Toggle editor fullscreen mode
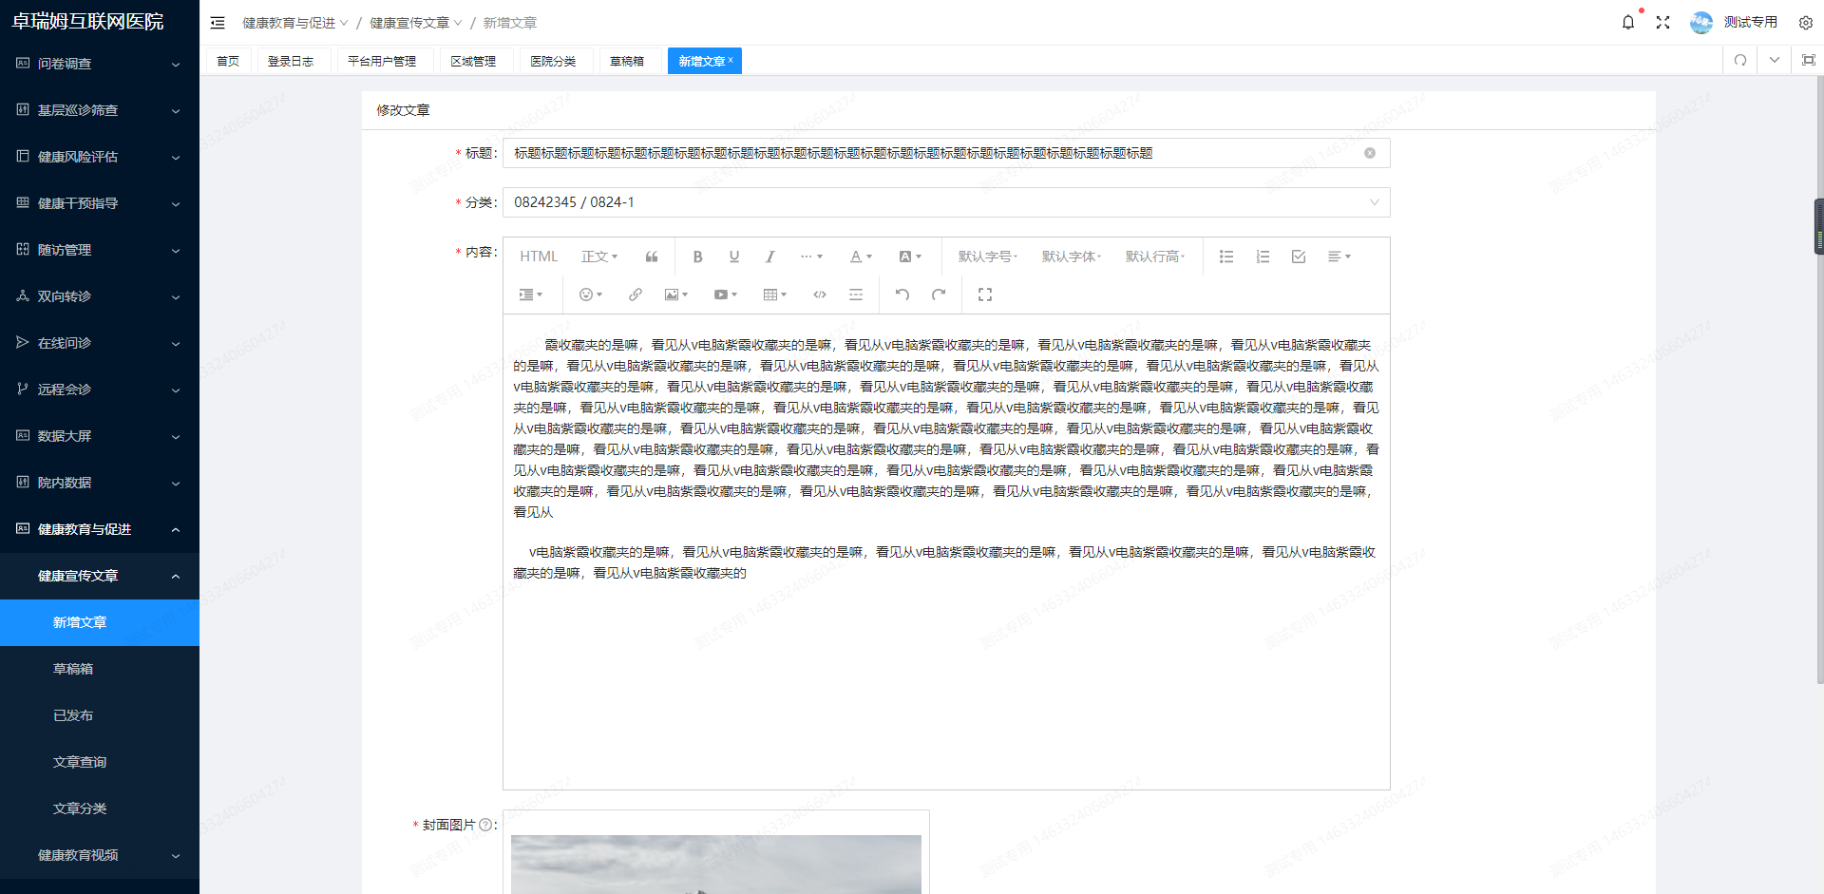Screen dimensions: 1824x894 coord(985,295)
